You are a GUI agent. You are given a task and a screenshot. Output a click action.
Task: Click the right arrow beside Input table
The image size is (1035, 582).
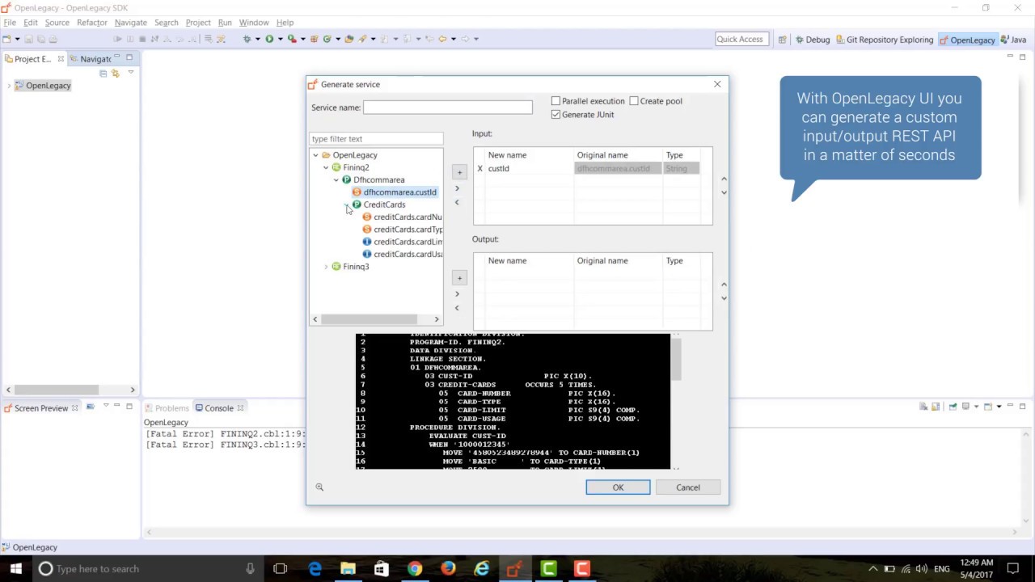pos(457,188)
